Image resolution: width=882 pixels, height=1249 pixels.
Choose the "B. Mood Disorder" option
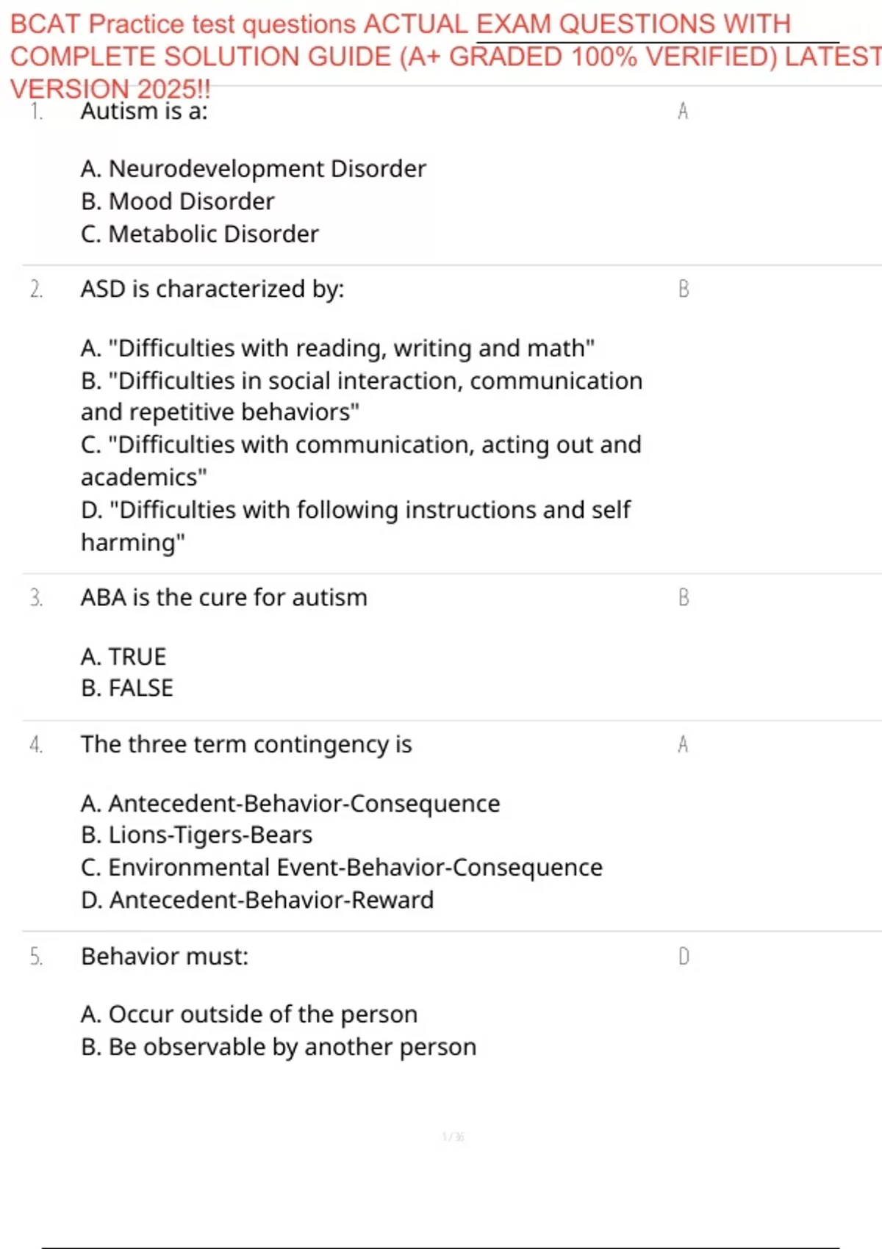[x=177, y=201]
